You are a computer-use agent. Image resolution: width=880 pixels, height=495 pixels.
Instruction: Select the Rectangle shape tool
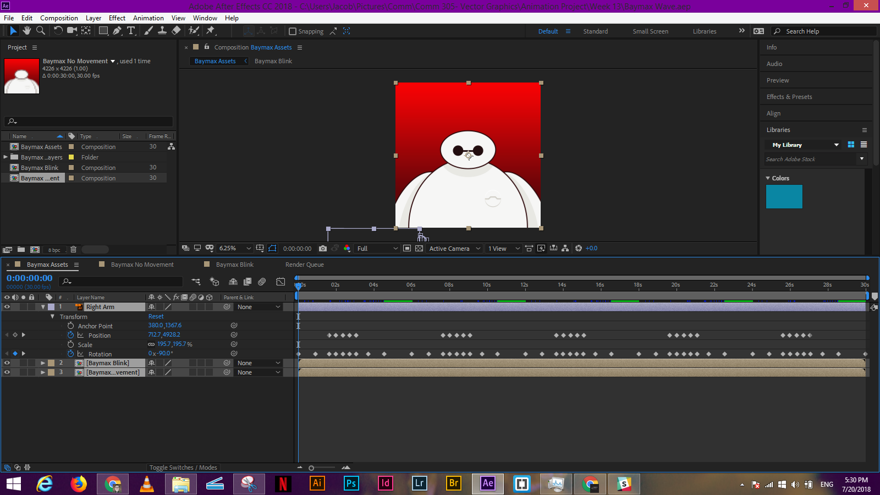click(103, 31)
